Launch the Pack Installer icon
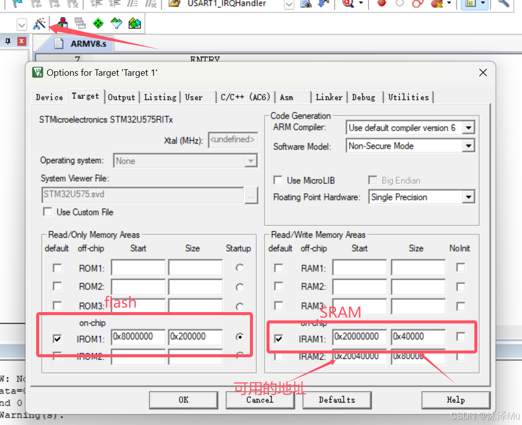The width and height of the screenshot is (522, 425). click(x=135, y=23)
